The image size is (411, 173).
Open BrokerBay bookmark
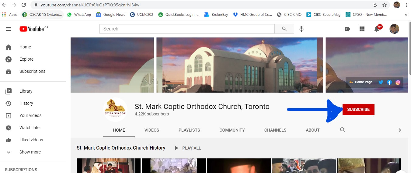tap(216, 14)
